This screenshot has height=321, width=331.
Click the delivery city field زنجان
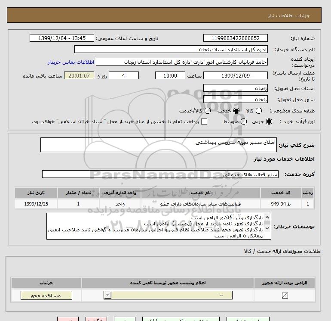(236, 99)
